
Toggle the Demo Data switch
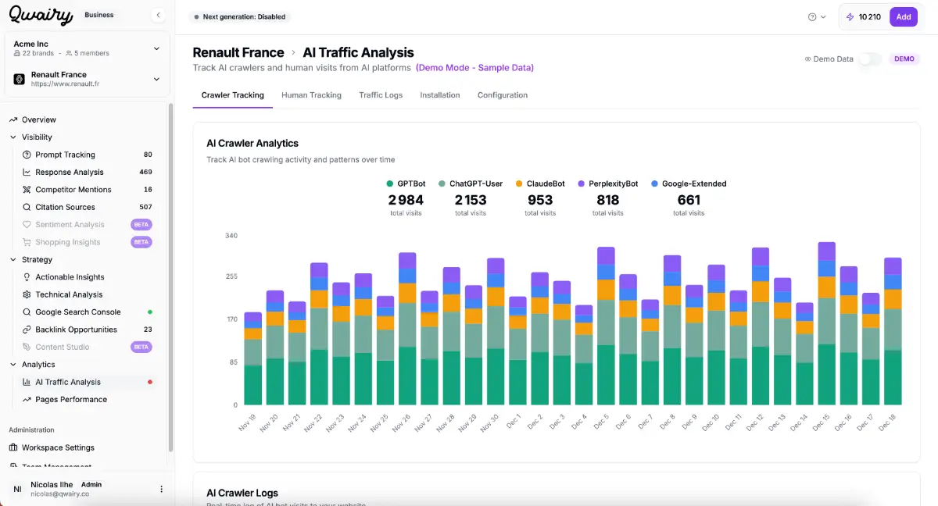869,59
